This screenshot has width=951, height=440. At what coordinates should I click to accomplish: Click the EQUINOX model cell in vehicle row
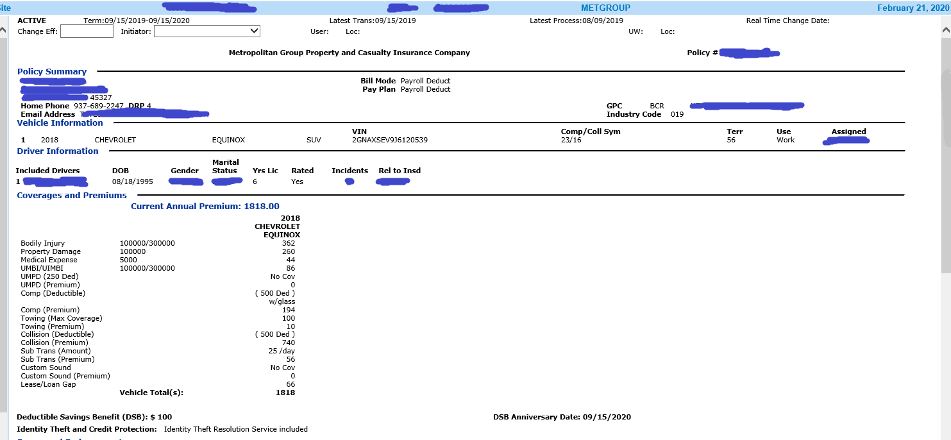pyautogui.click(x=228, y=140)
